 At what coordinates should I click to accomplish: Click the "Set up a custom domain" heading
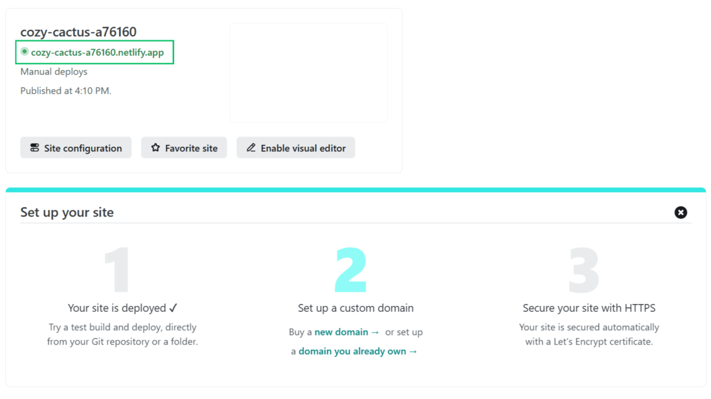[x=355, y=308]
